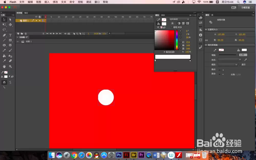Open the 修改 menu
The width and height of the screenshot is (256, 160).
coord(55,2)
